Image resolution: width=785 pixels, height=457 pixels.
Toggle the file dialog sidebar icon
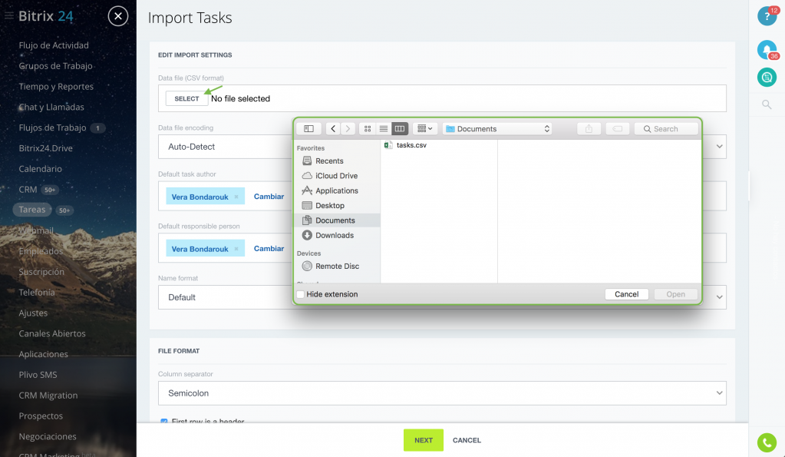[309, 129]
